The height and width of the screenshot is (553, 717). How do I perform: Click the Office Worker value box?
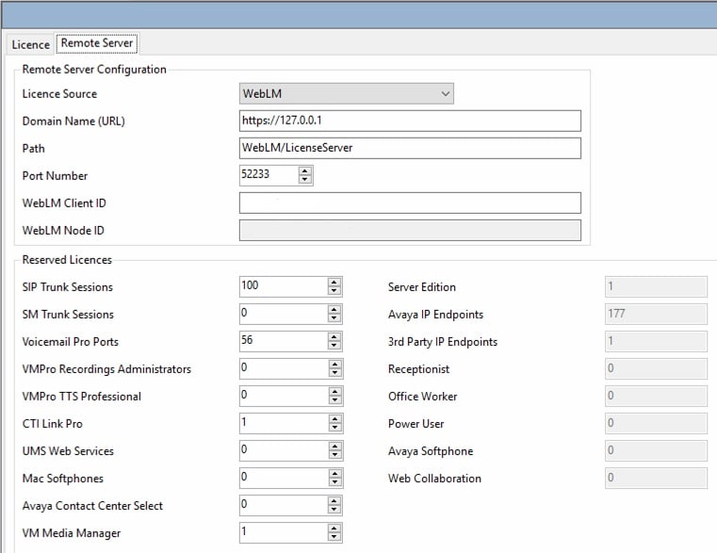[656, 396]
